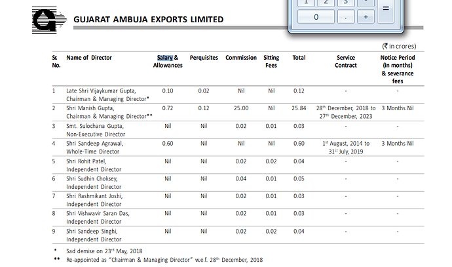
Task: Click sitting fees 0.02 in Rohit Patel row
Action: [x=271, y=161]
